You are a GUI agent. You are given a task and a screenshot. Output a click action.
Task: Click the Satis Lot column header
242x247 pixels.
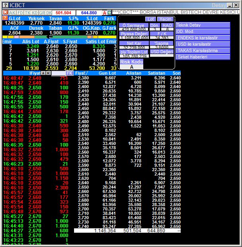pos(96,42)
